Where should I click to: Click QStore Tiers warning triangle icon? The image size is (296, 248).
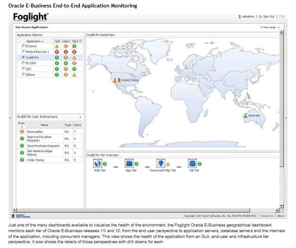tap(75, 75)
